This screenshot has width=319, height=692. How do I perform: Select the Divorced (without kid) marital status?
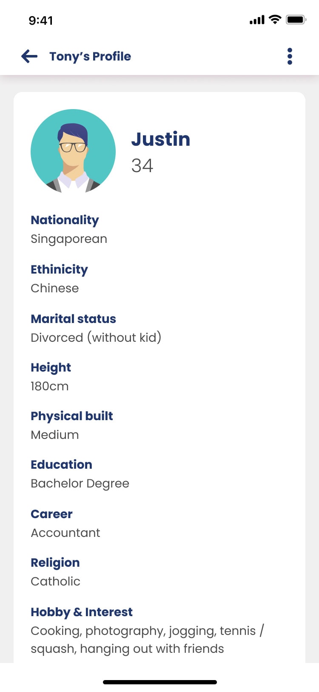pyautogui.click(x=96, y=337)
